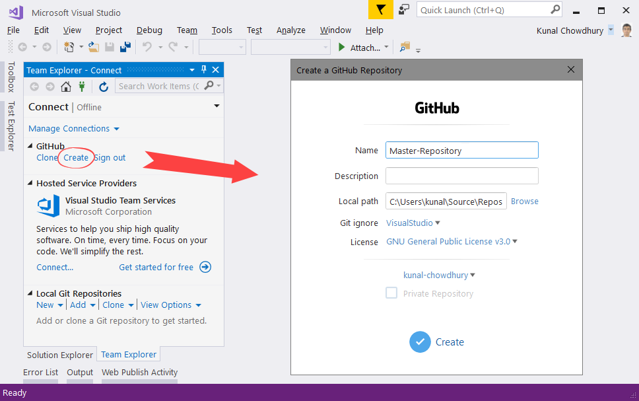Viewport: 639px width, 401px height.
Task: Open the feedback icon beside Quick Launch
Action: click(403, 10)
